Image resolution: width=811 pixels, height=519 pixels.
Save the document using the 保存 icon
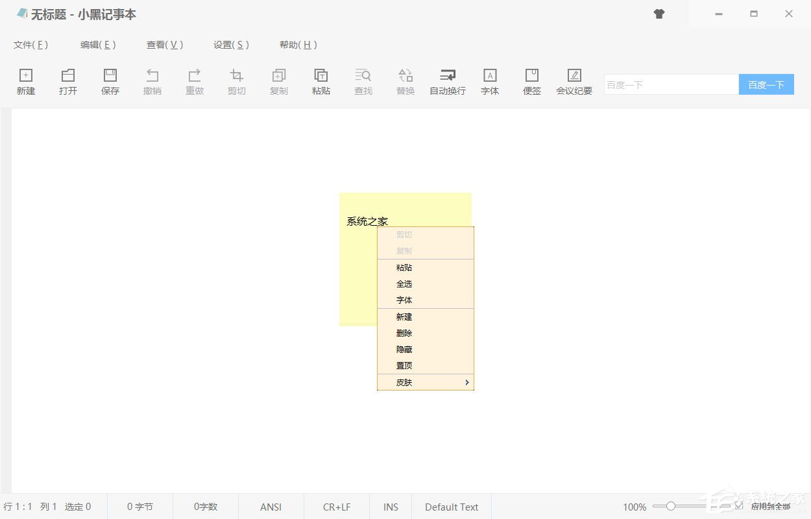coord(110,80)
